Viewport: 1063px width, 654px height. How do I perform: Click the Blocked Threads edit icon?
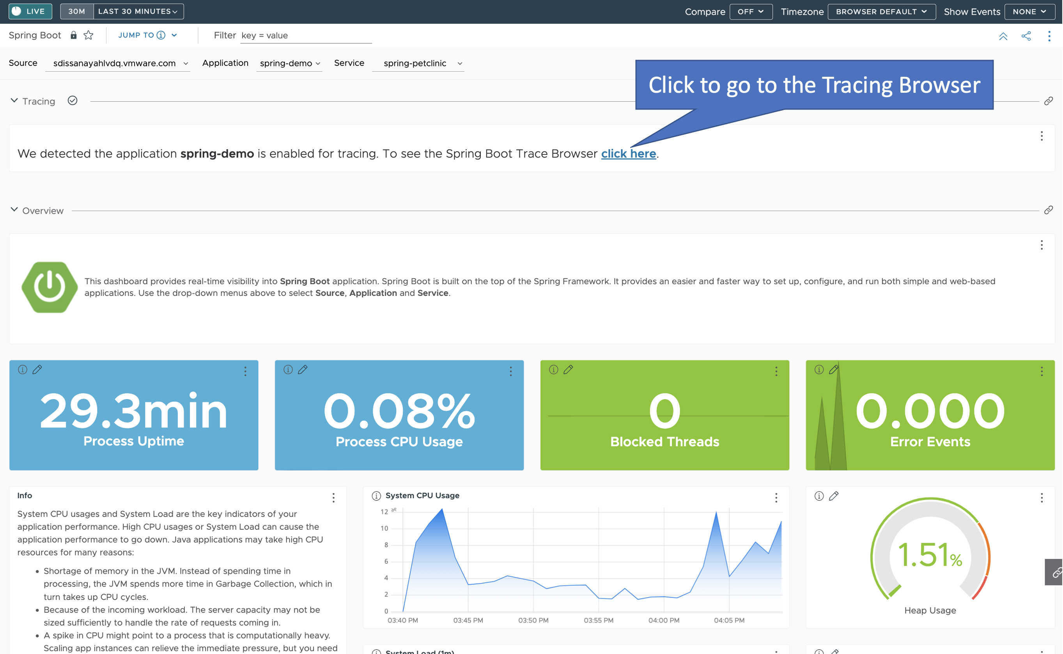[x=569, y=369]
